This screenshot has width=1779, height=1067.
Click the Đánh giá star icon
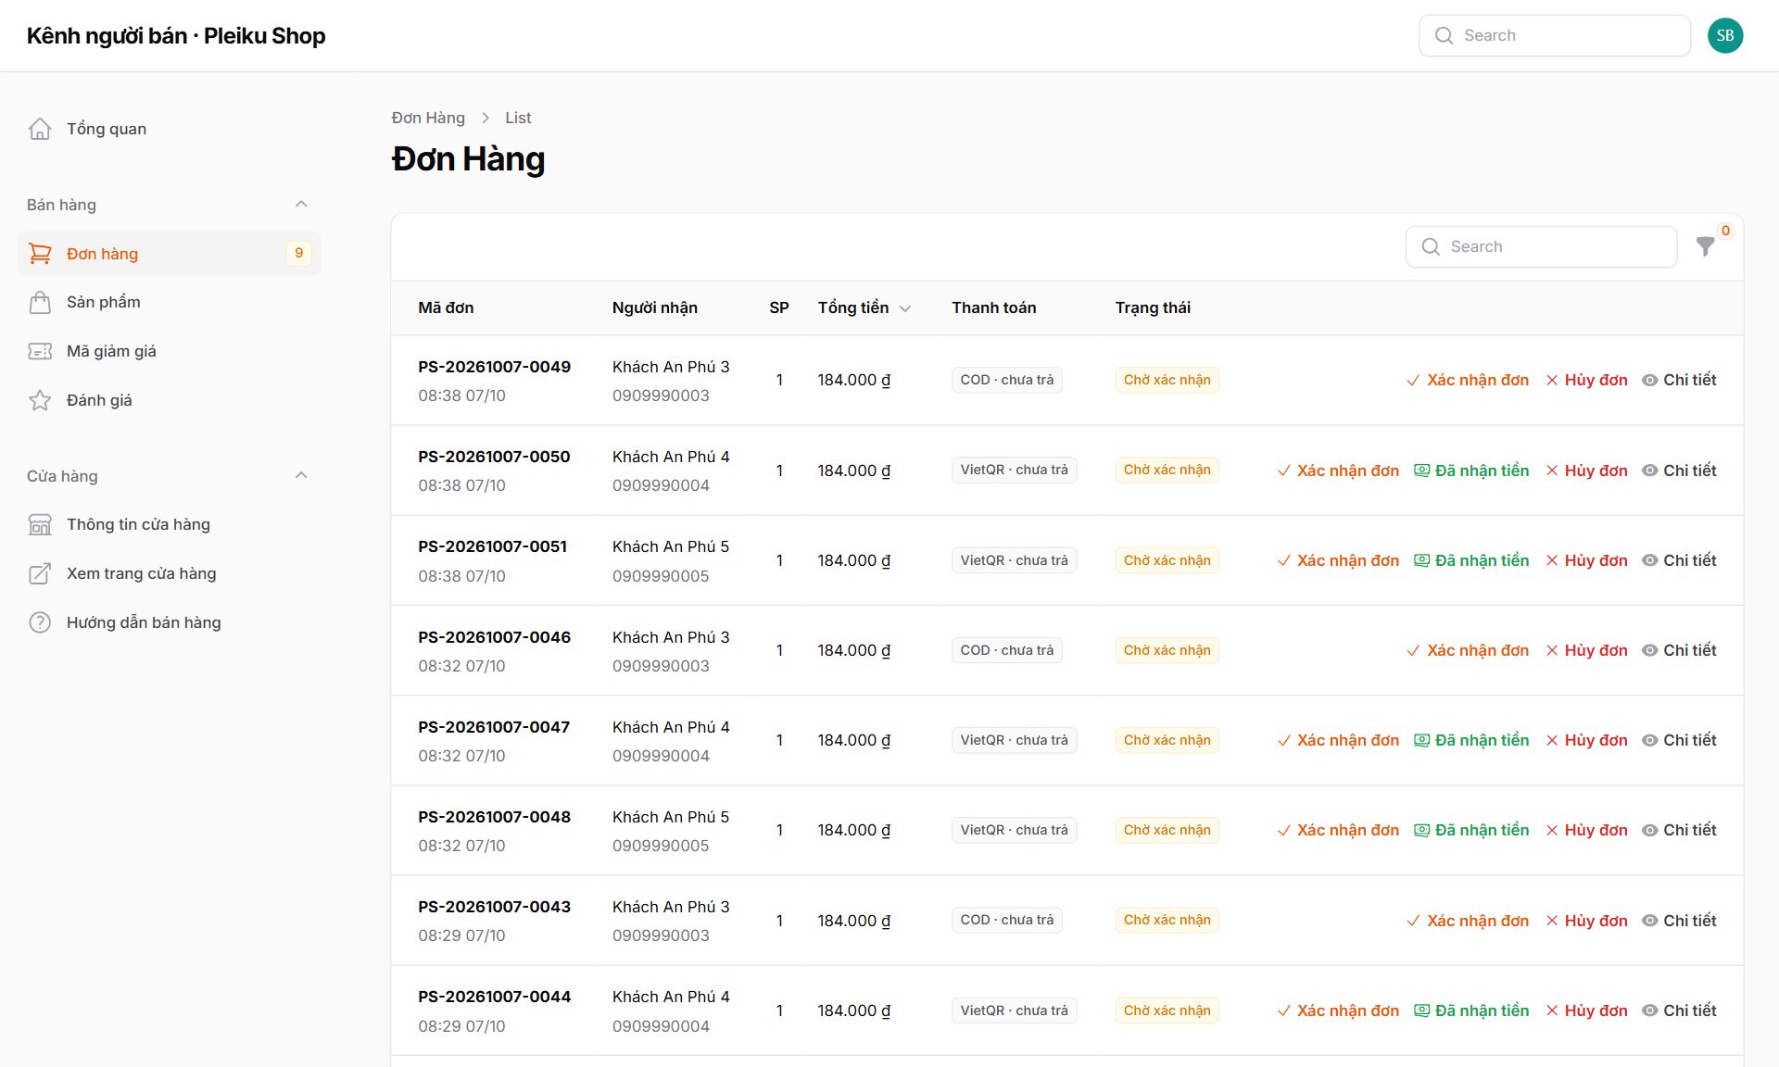pos(40,400)
